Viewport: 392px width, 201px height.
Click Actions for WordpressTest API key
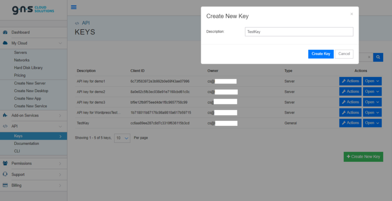click(x=350, y=112)
